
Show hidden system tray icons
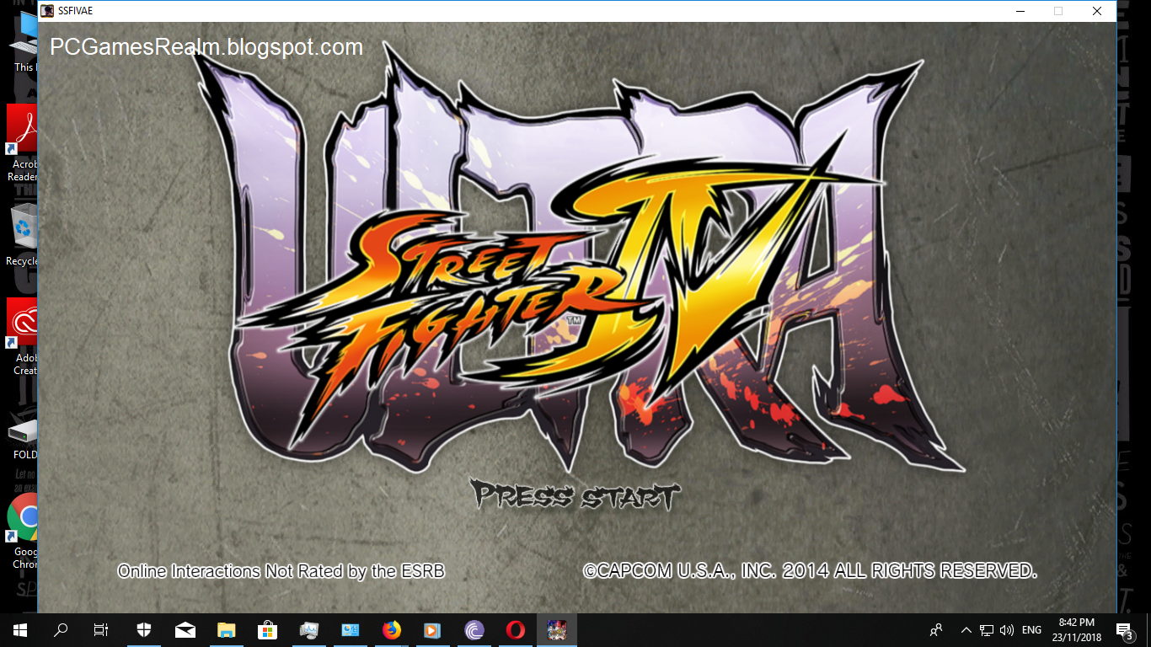(966, 629)
